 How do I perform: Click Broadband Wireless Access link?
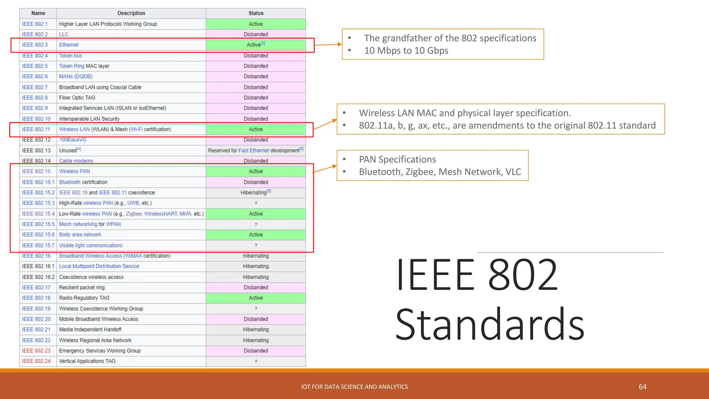(90, 256)
